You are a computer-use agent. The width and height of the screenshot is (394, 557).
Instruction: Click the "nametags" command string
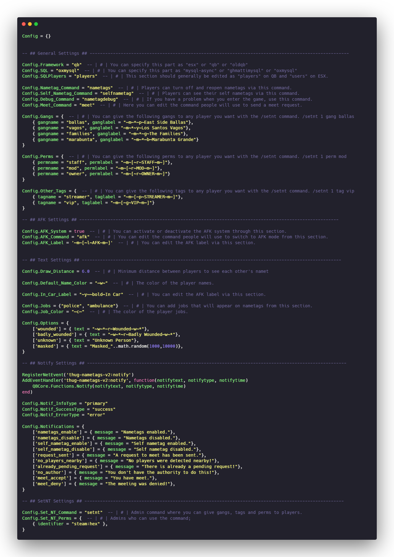pos(100,88)
